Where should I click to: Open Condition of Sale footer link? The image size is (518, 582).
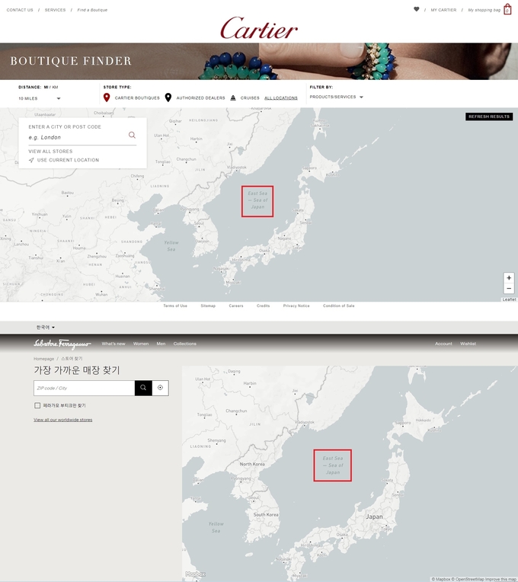click(338, 305)
